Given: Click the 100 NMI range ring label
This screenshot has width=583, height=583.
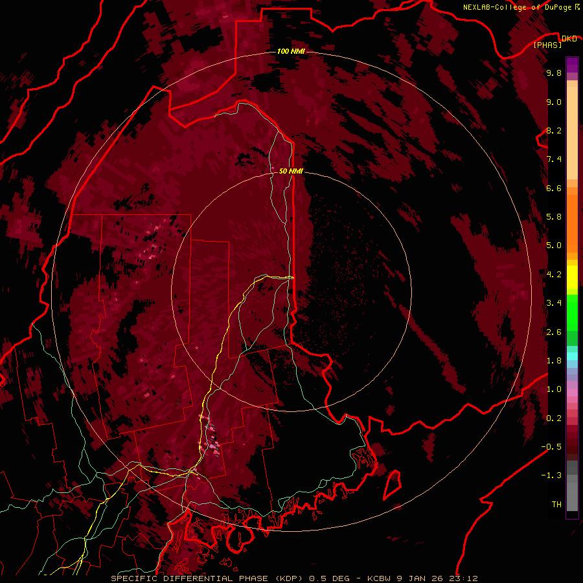Looking at the screenshot, I should point(291,51).
